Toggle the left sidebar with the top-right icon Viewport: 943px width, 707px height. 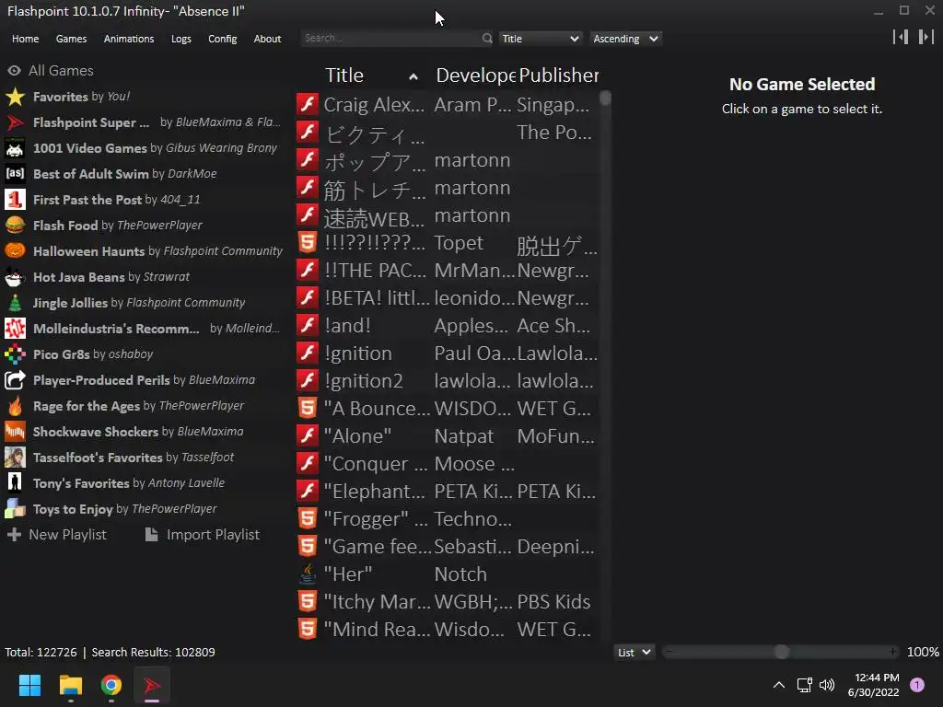click(x=901, y=37)
